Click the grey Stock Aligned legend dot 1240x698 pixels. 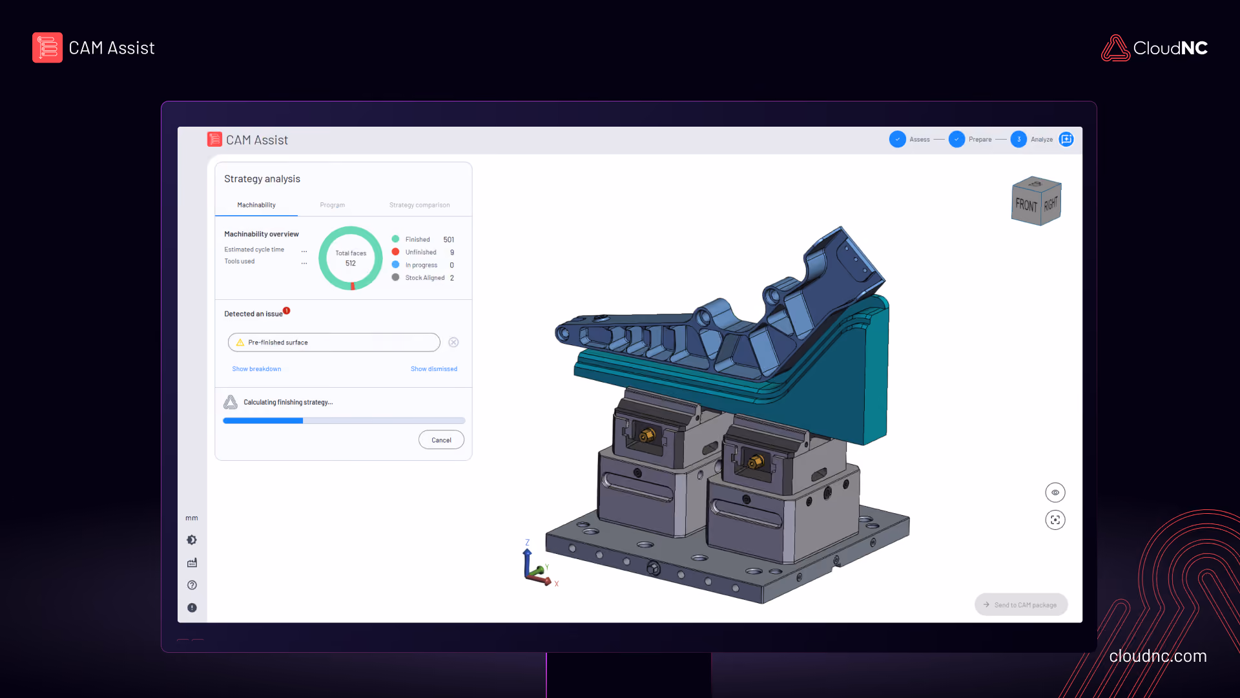(x=395, y=277)
